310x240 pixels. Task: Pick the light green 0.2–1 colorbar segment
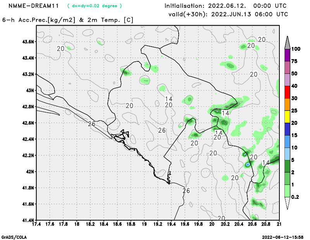pos(287,191)
